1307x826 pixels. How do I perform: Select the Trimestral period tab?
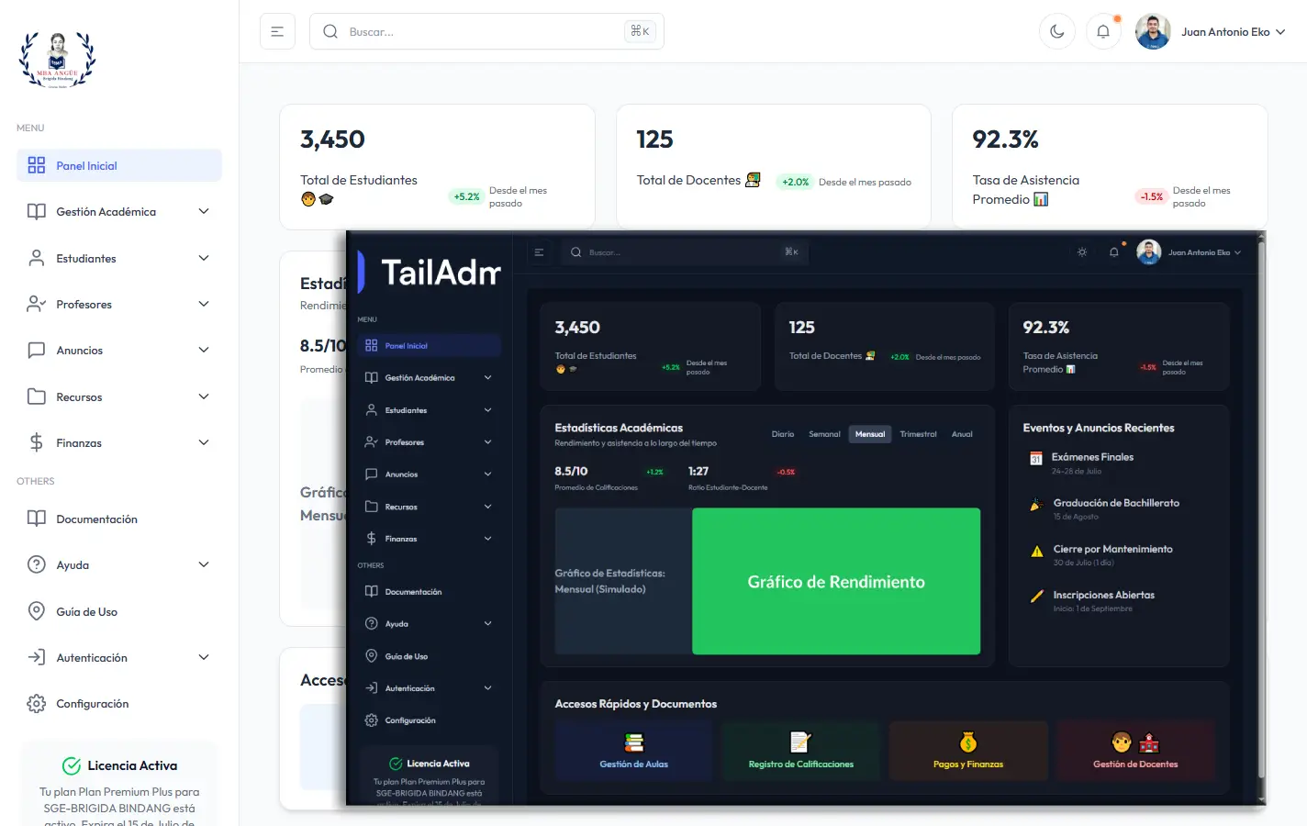[918, 434]
